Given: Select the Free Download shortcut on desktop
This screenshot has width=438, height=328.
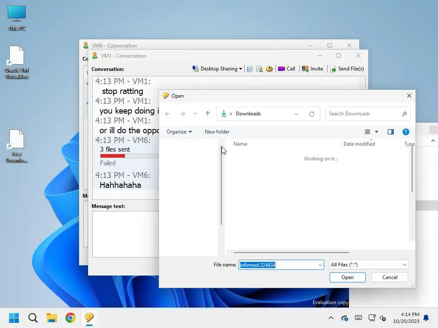Looking at the screenshot, I should pyautogui.click(x=17, y=146).
